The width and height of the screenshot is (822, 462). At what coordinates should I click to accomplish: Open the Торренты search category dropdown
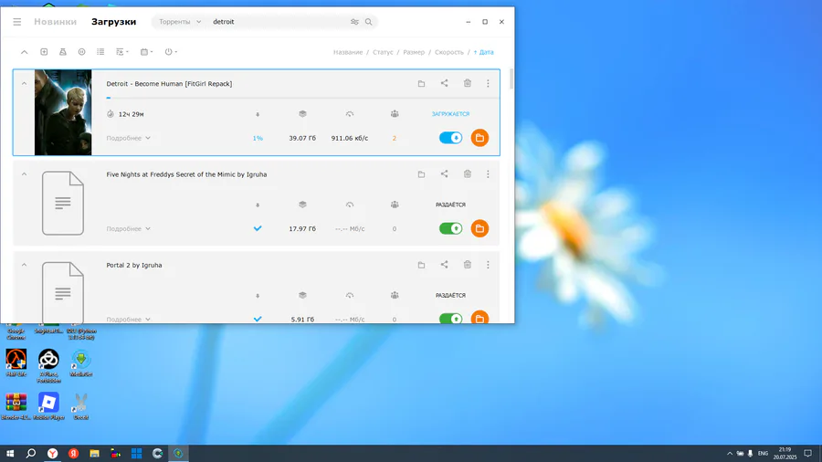tap(180, 22)
